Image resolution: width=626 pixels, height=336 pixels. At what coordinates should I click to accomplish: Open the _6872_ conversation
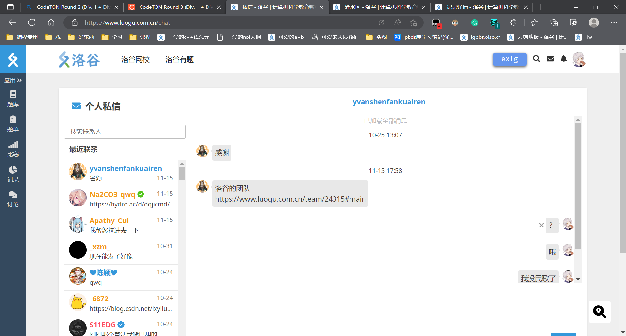[x=121, y=303]
